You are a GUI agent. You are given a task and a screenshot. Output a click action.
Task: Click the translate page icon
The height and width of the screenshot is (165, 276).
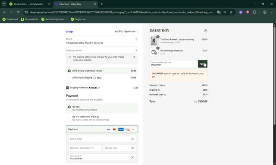(x=219, y=12)
